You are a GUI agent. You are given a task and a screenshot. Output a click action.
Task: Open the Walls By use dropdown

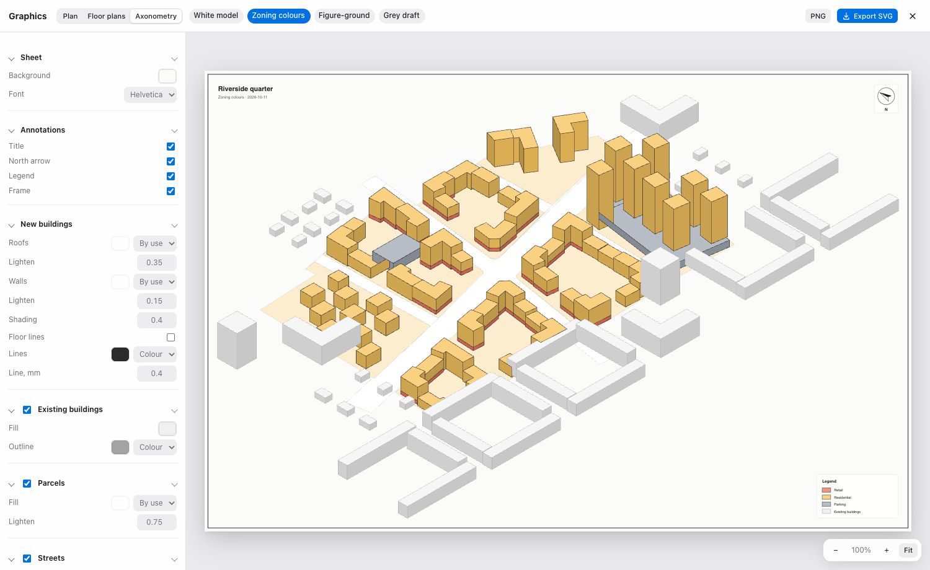pyautogui.click(x=155, y=282)
